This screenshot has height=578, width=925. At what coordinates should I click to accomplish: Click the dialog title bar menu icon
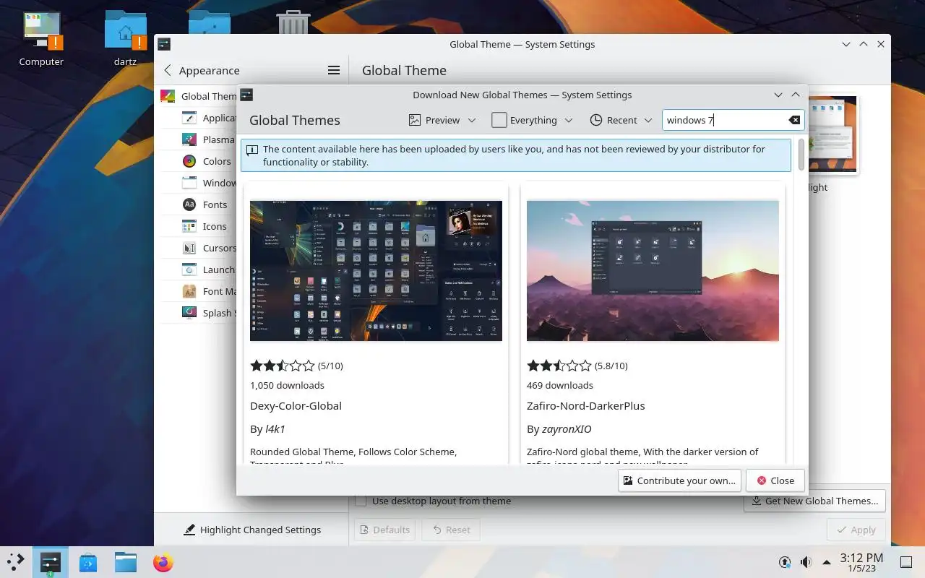tap(246, 95)
